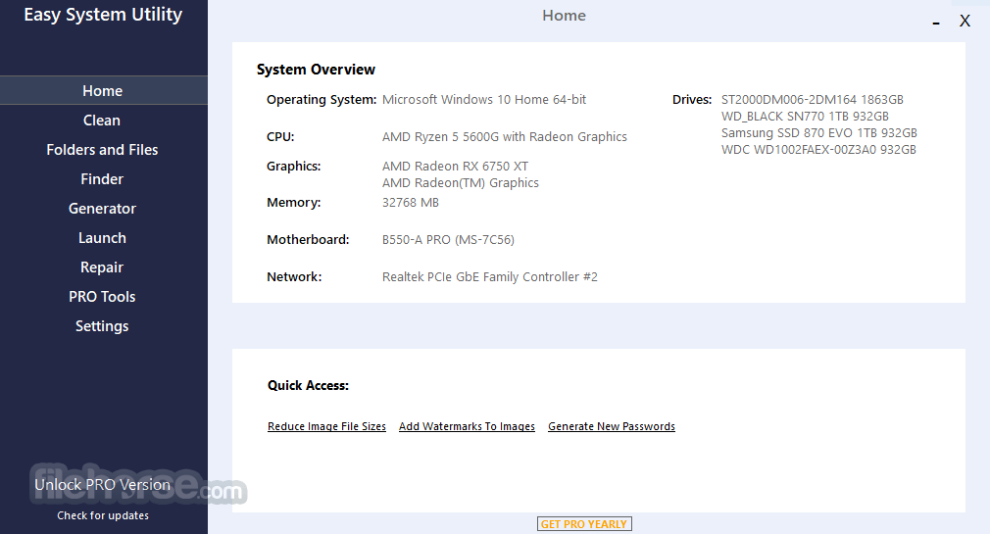Viewport: 990px width, 534px height.
Task: Click Check for updates link
Action: pos(103,515)
